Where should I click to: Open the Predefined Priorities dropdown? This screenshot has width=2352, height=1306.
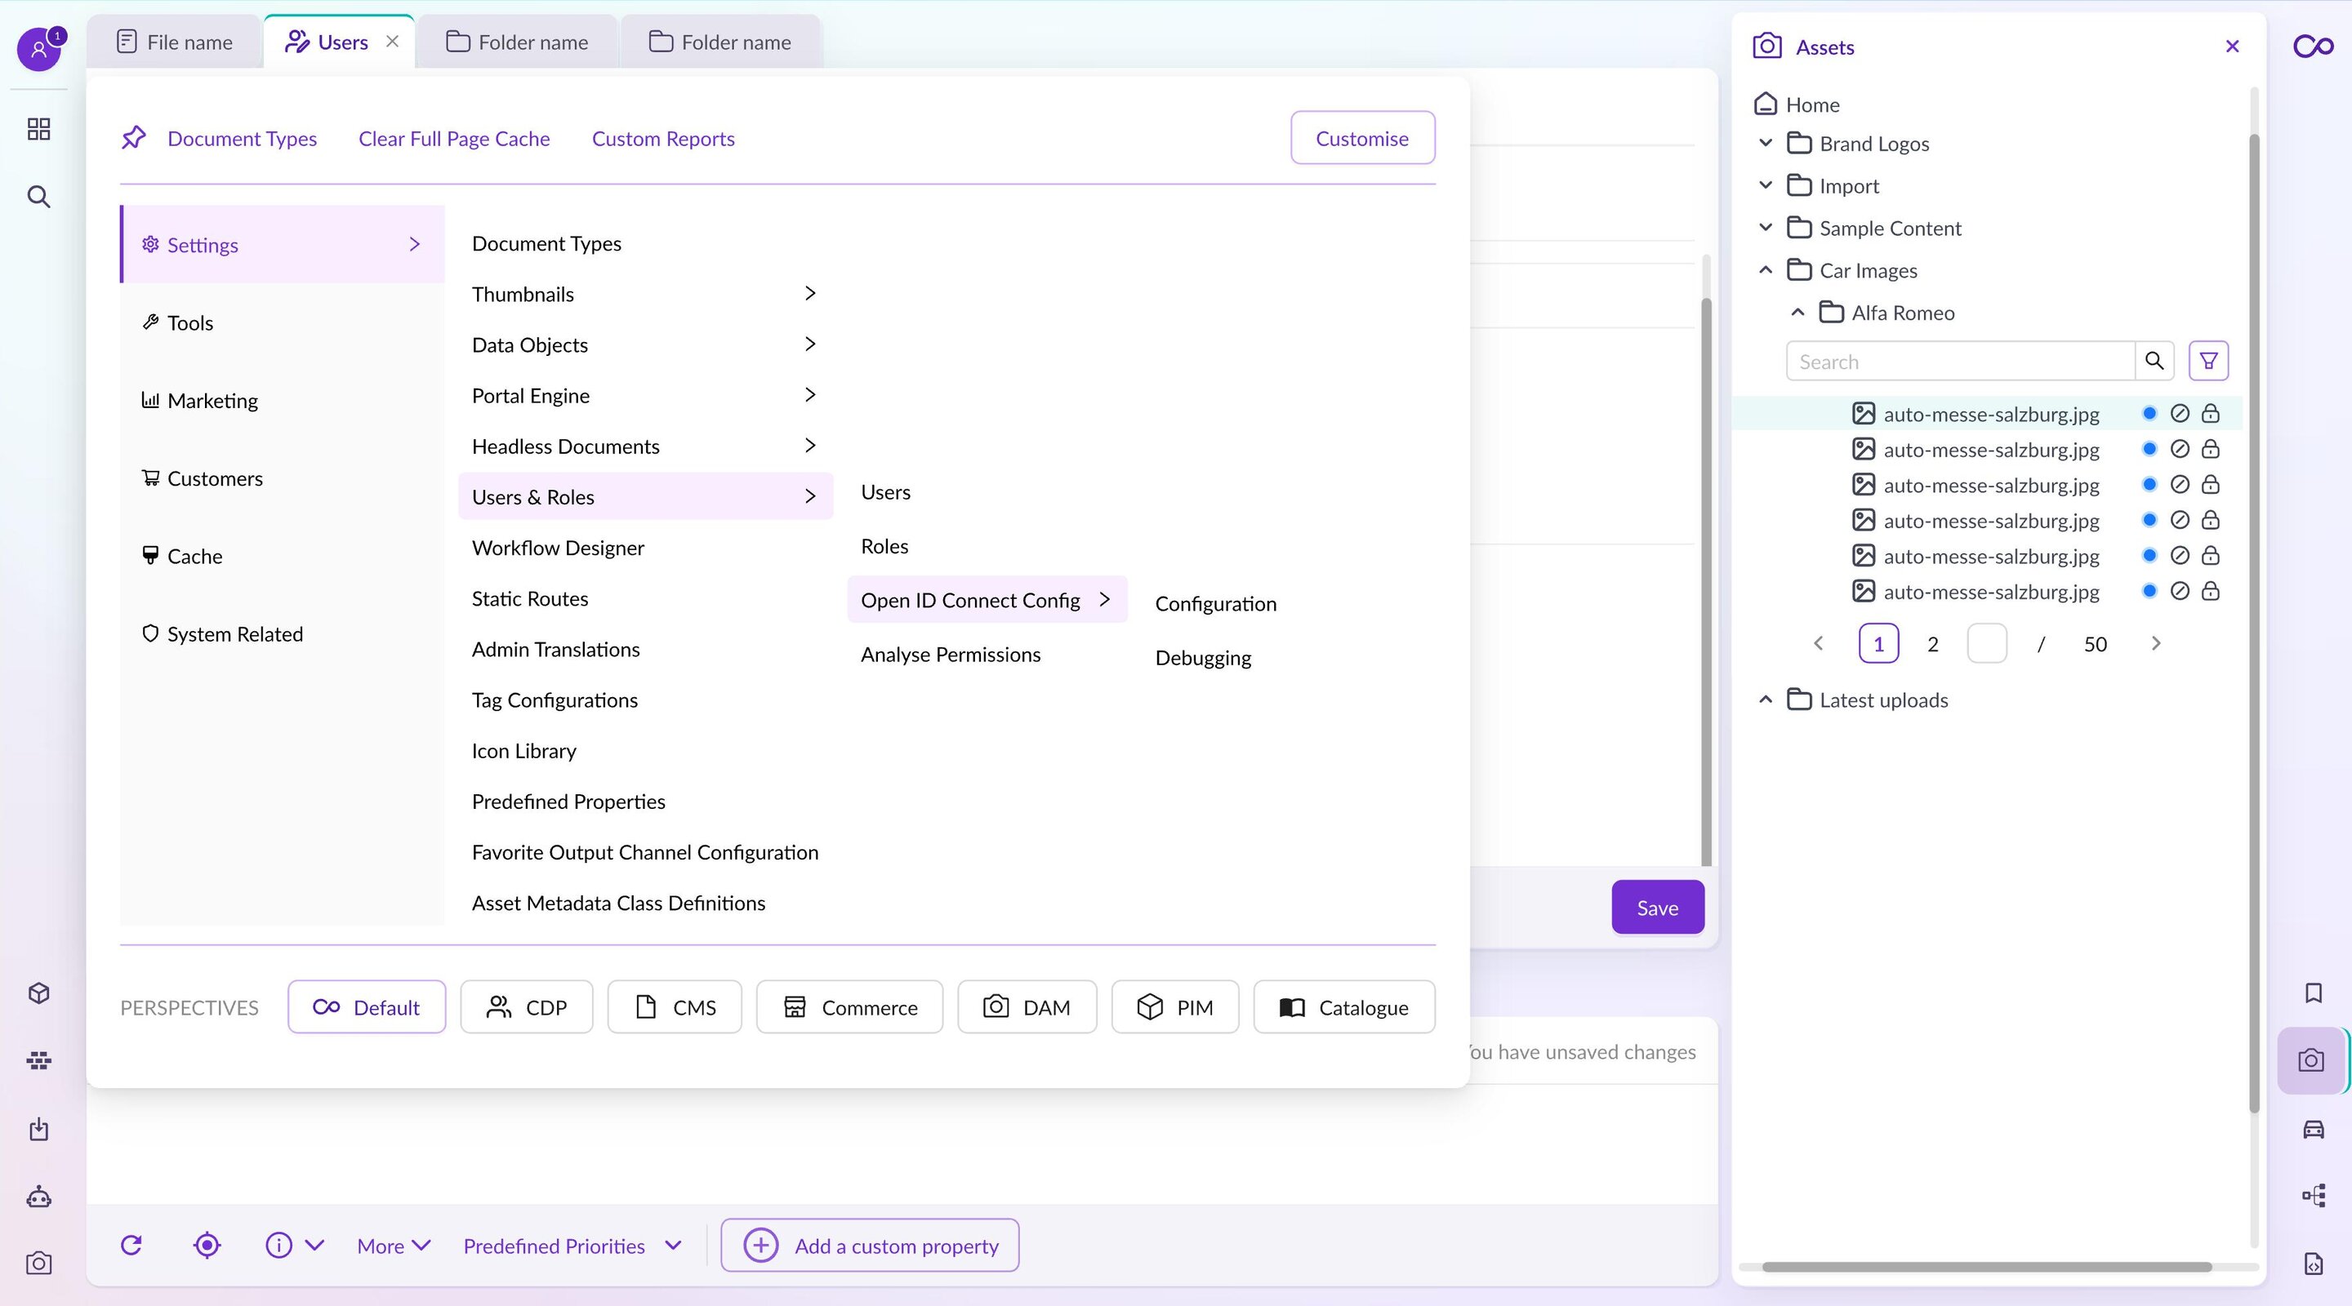tap(572, 1245)
